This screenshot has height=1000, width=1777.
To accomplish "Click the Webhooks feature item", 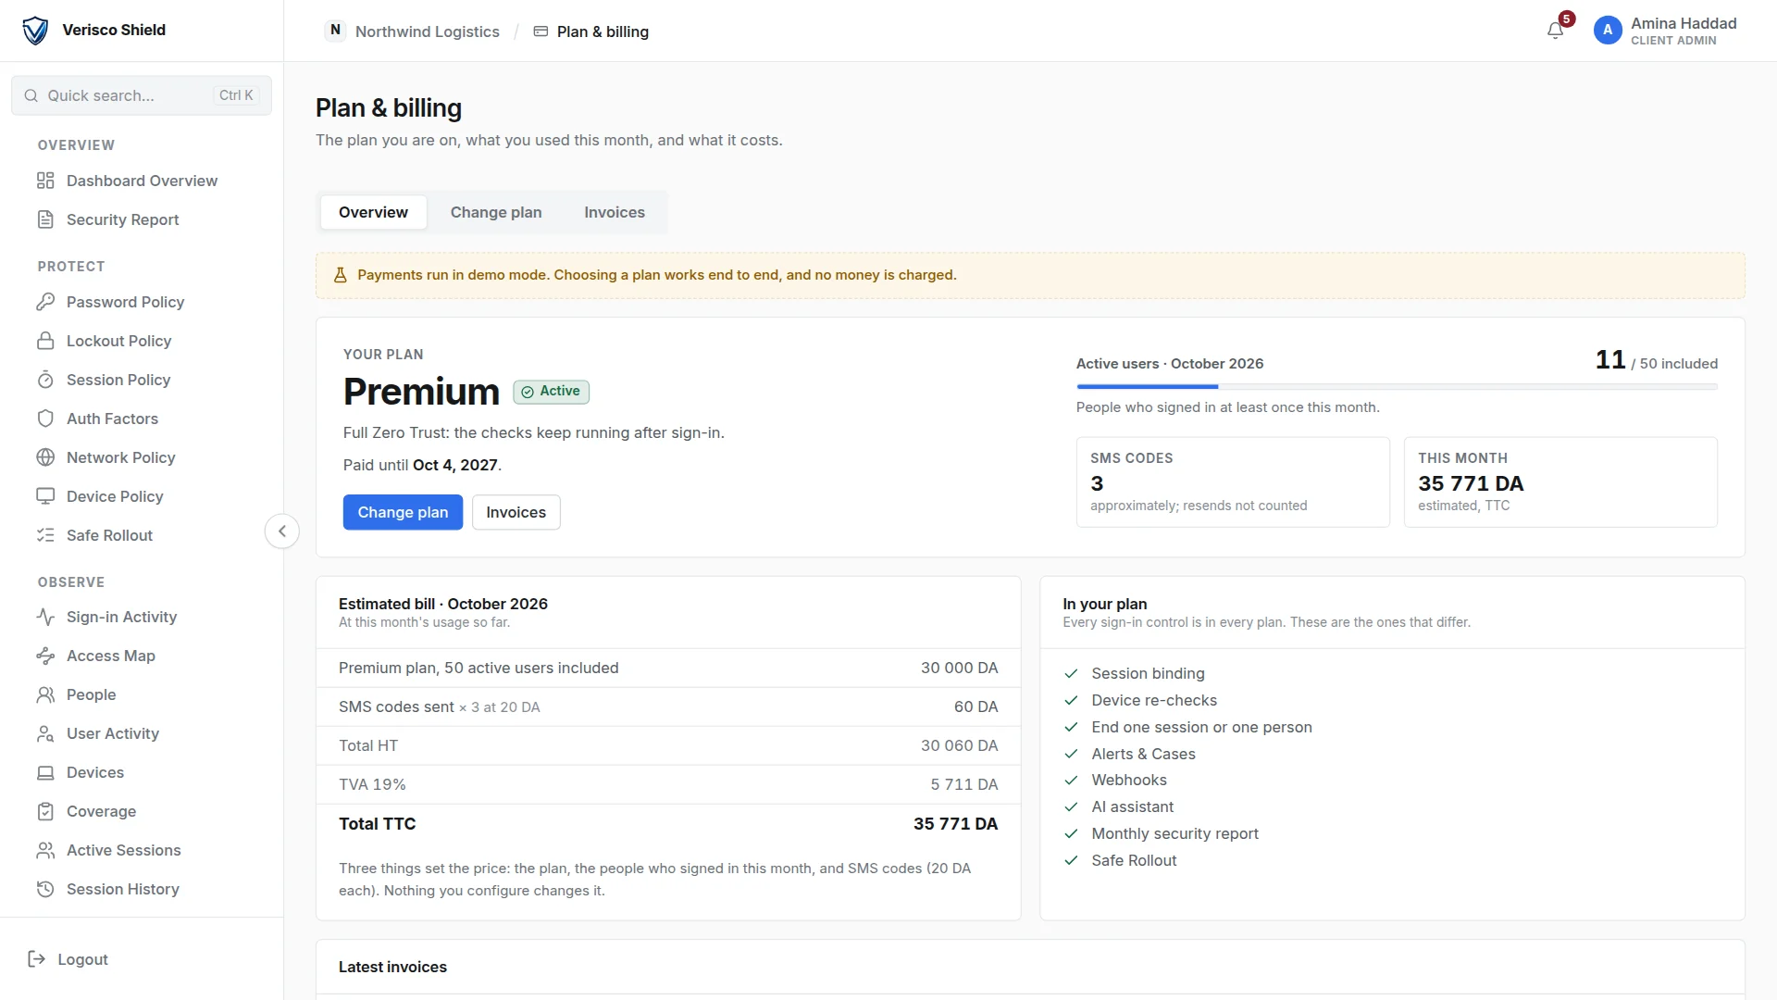I will click(1128, 780).
